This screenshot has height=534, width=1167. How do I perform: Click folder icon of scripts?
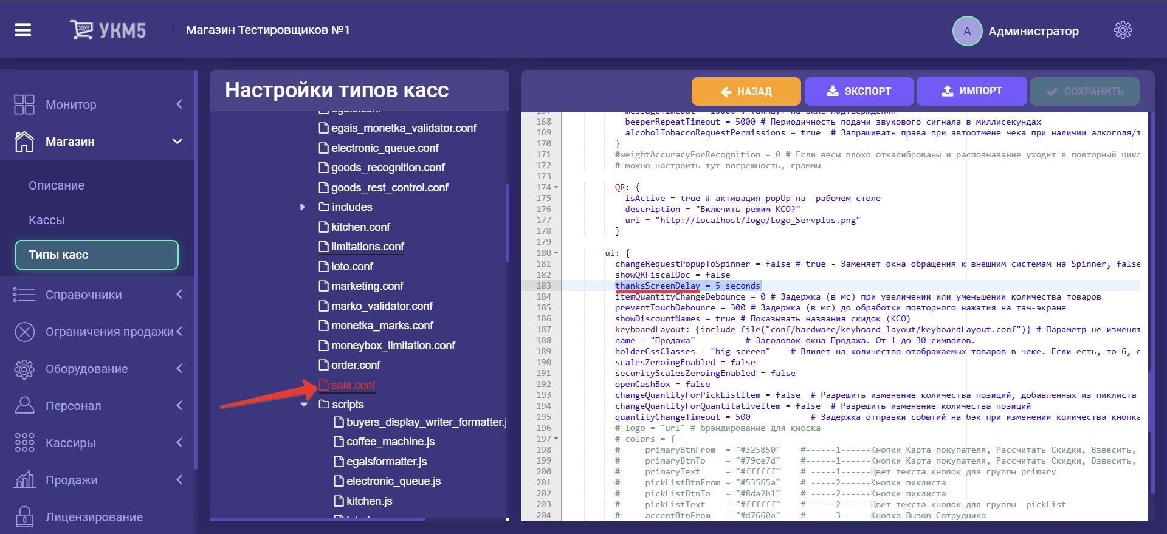coord(324,405)
